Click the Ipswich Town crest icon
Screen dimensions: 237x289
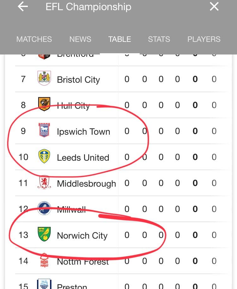[x=44, y=130]
